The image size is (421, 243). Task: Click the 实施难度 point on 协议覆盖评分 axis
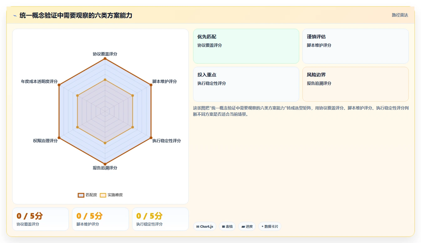click(105, 80)
